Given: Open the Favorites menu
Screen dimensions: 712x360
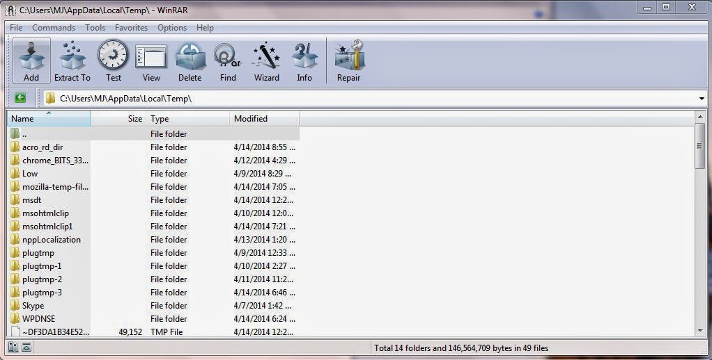Looking at the screenshot, I should click(x=131, y=28).
